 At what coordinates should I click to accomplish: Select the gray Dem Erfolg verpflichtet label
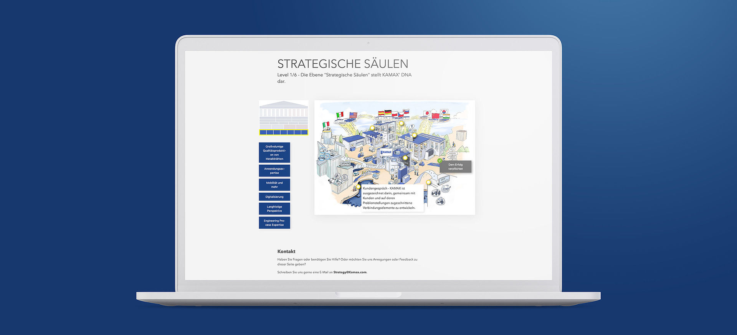[x=456, y=167]
